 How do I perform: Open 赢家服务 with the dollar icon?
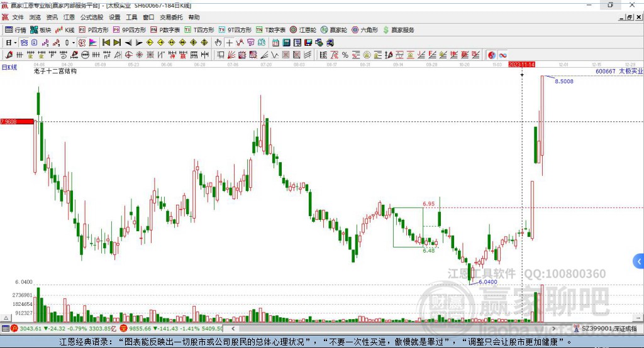pyautogui.click(x=398, y=30)
